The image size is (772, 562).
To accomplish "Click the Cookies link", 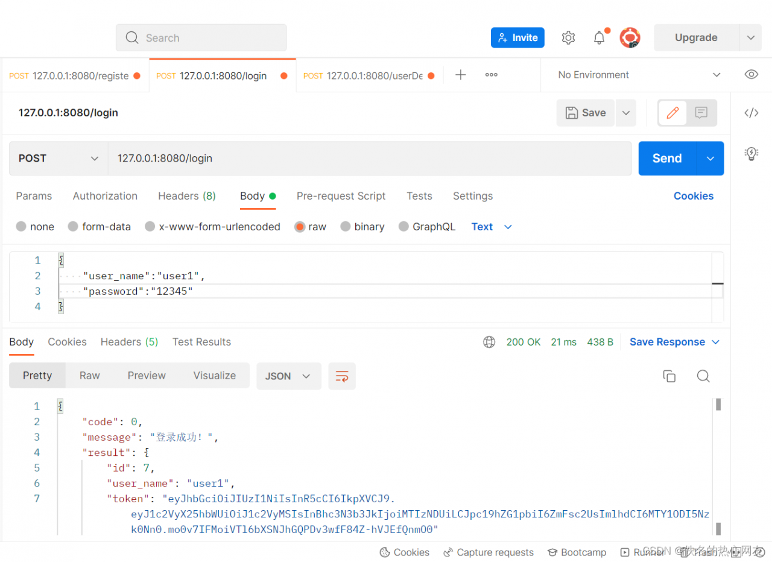I will coord(693,196).
